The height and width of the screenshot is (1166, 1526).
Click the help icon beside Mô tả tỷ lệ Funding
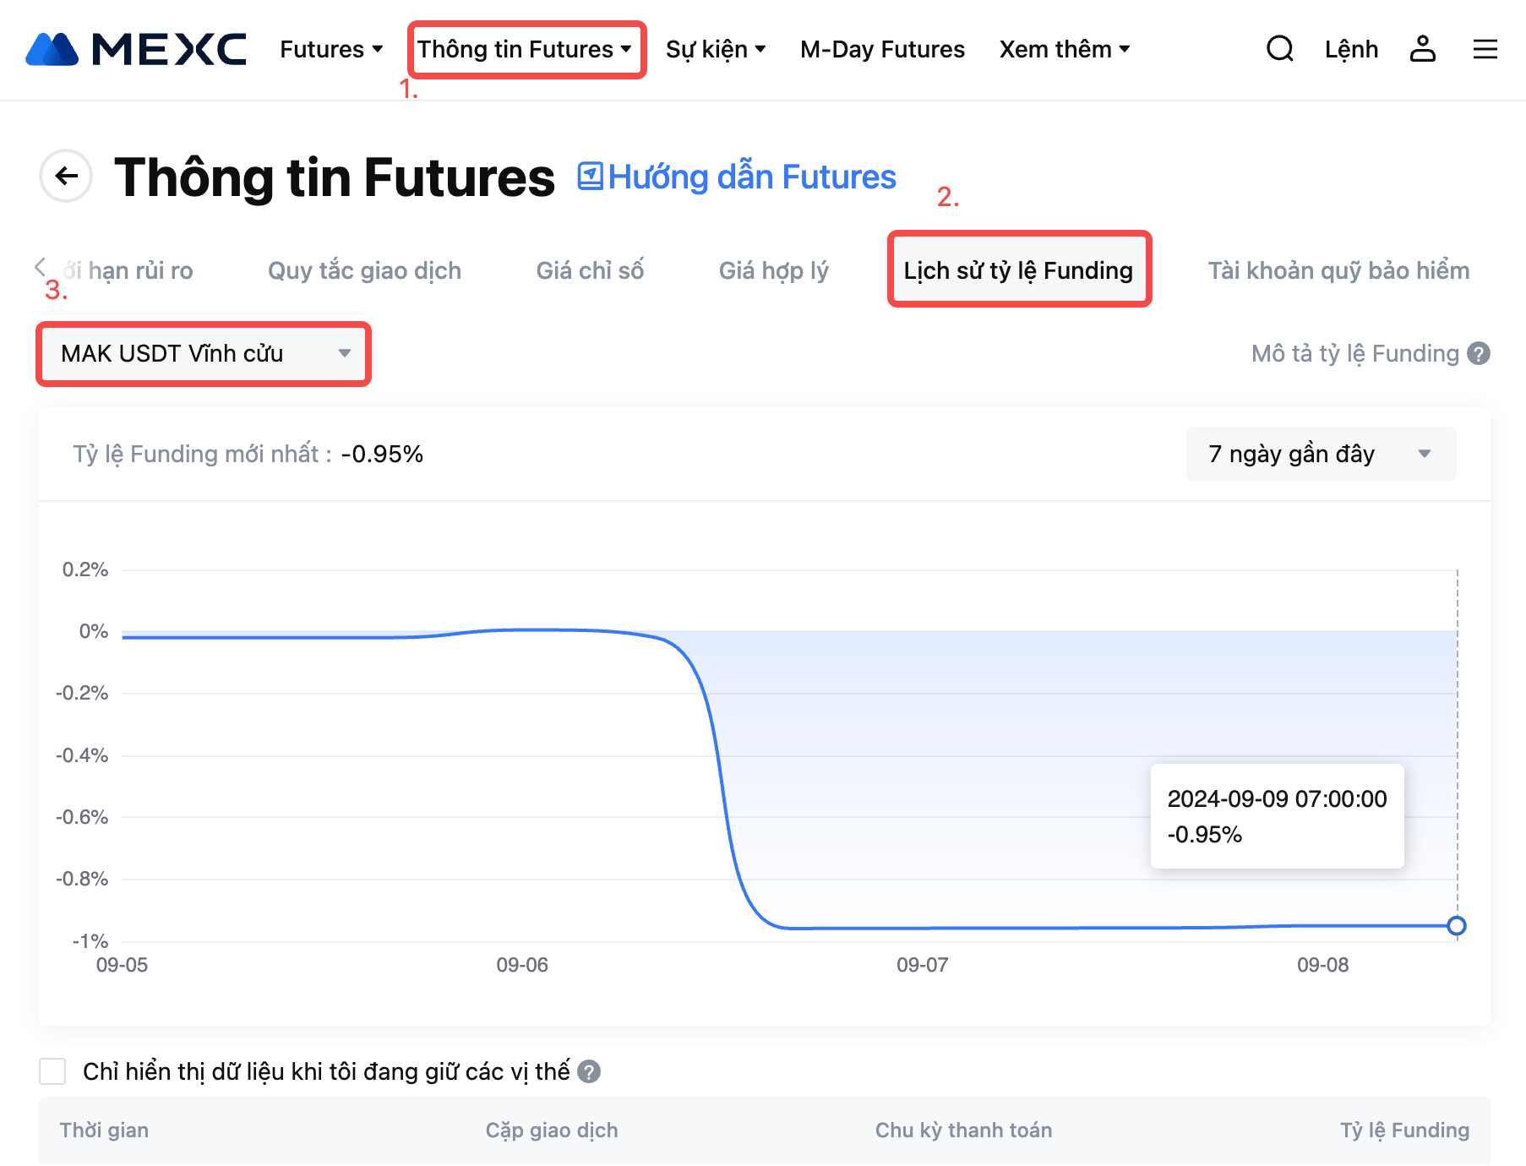1479,353
